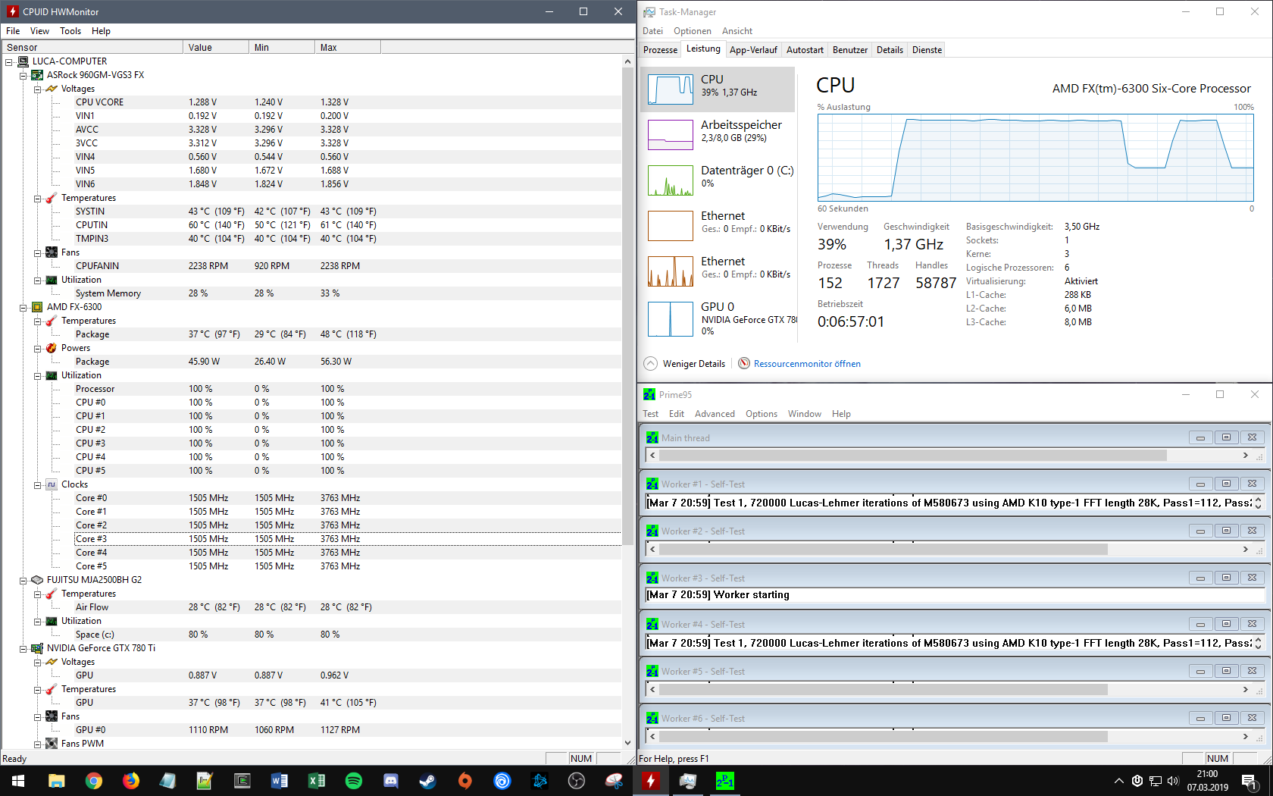Screen dimensions: 1273x796
Task: Switch to HWMonitor via its taskbar icon
Action: pos(650,781)
